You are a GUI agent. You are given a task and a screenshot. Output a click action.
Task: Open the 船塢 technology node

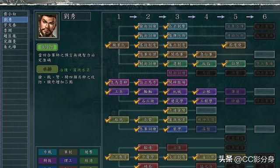point(119,120)
